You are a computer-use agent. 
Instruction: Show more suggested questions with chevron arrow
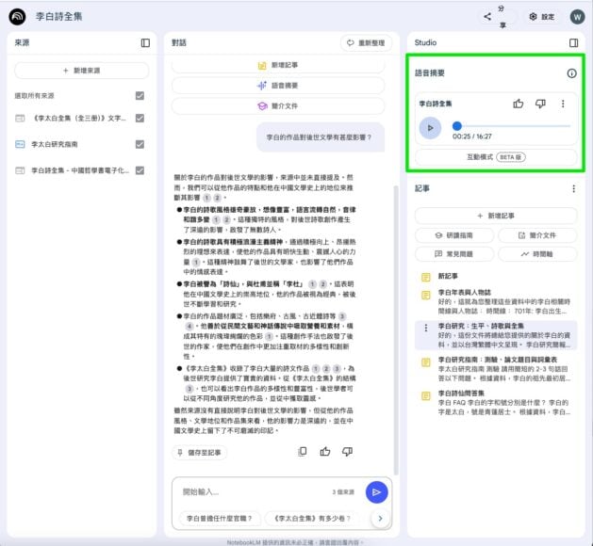pos(379,518)
